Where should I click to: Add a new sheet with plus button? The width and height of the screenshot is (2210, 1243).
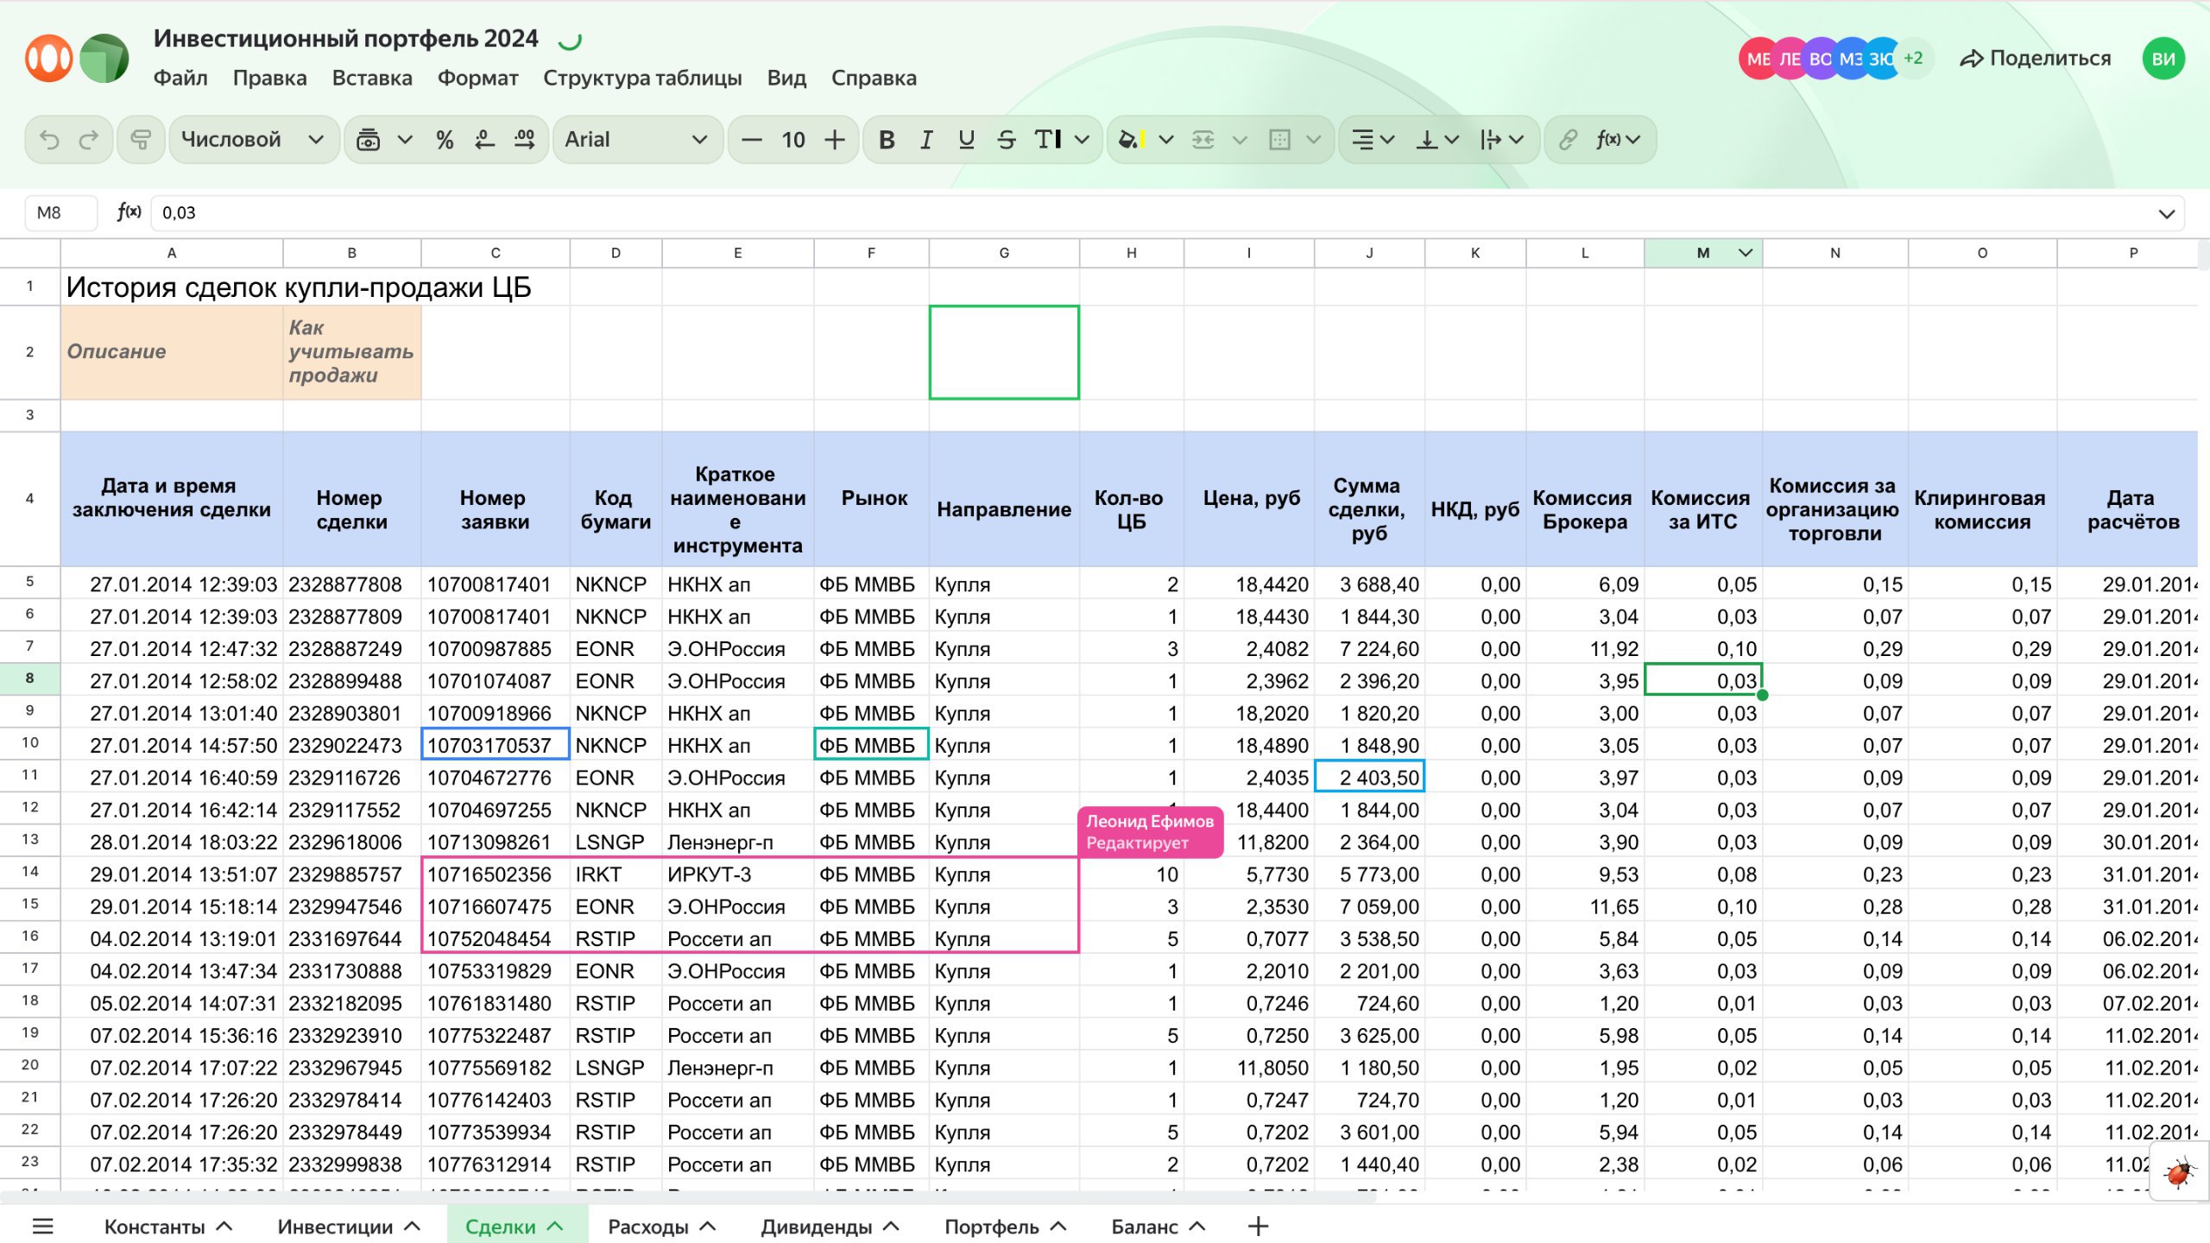1258,1226
